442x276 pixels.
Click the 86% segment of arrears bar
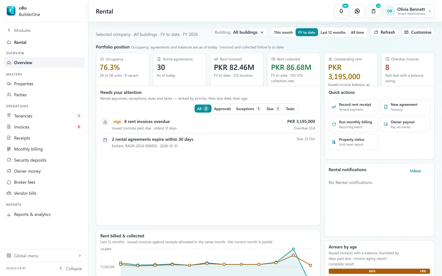(x=372, y=271)
